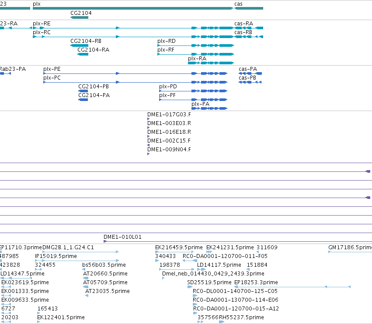Select the 165413 EST label

coord(48,309)
